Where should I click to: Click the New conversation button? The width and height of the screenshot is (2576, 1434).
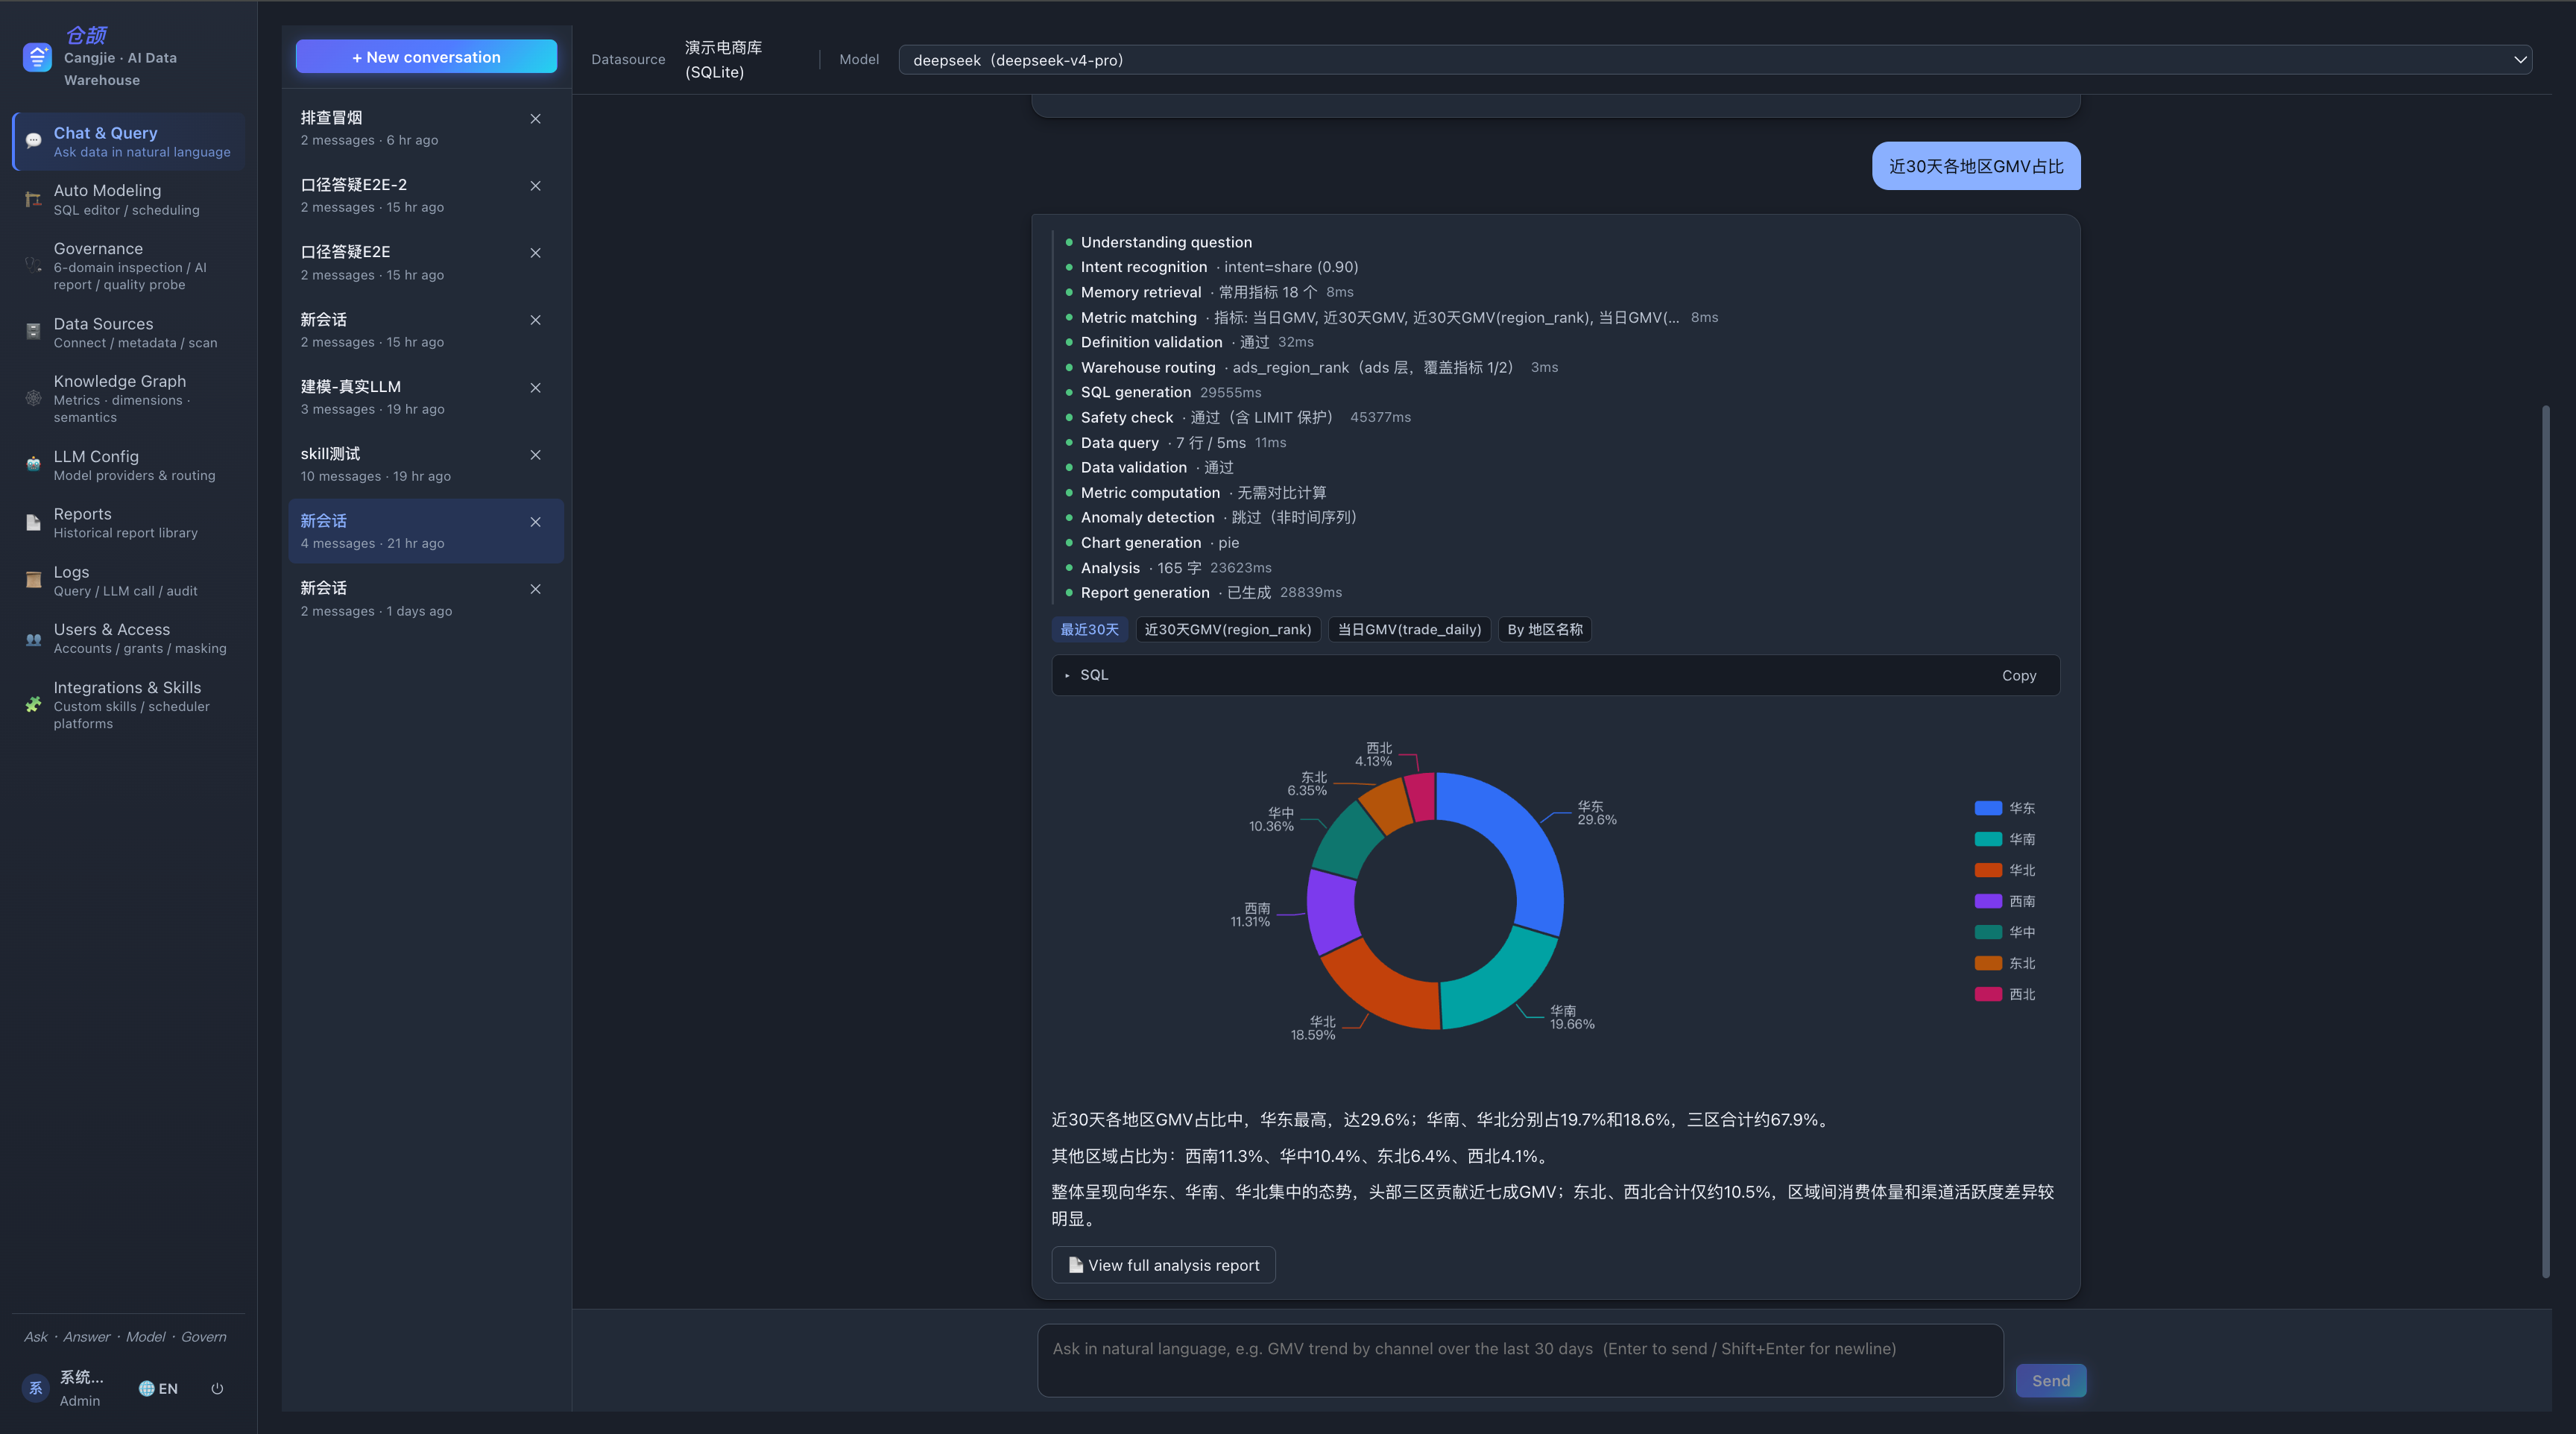426,57
